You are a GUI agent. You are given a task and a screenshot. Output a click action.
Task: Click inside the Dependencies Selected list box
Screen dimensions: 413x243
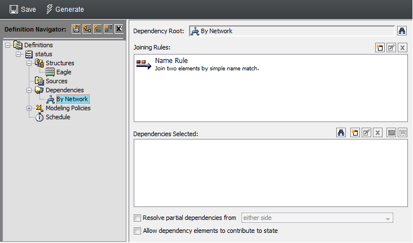point(271,173)
